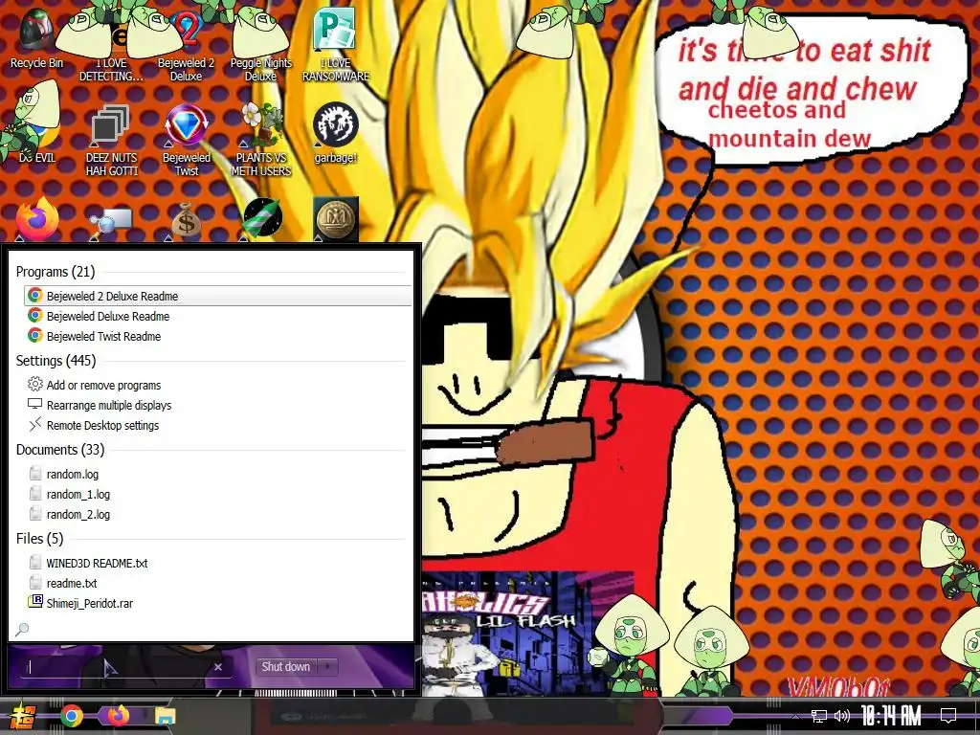
Task: Open the notification action center icon
Action: (948, 716)
